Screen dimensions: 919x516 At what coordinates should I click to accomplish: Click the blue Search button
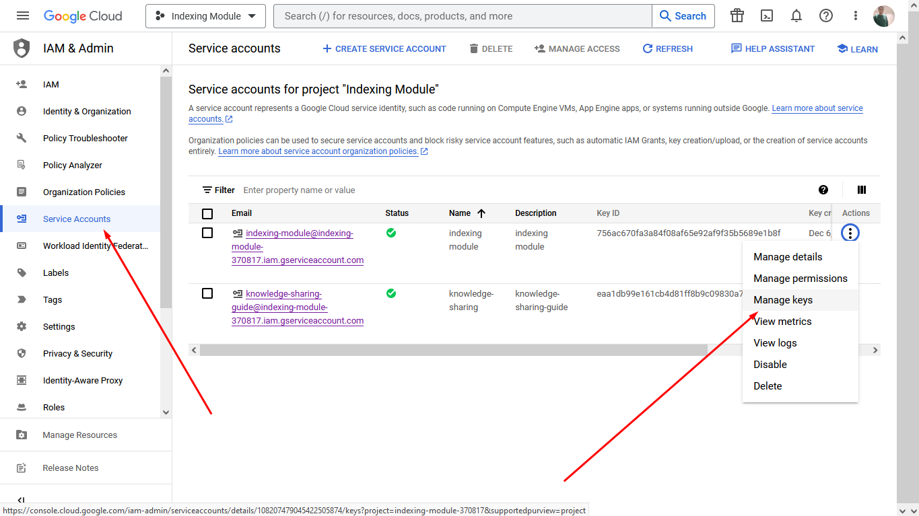[683, 16]
